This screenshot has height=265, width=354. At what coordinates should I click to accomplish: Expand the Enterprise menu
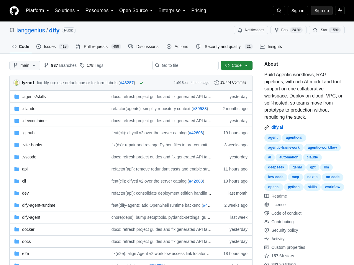172,11
